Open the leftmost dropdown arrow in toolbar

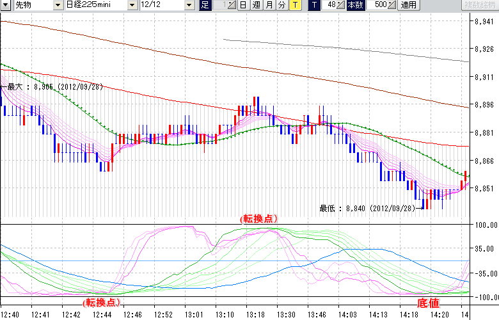[6, 5]
